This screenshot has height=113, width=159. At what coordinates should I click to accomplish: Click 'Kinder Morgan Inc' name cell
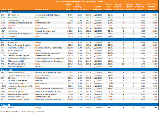16,51
